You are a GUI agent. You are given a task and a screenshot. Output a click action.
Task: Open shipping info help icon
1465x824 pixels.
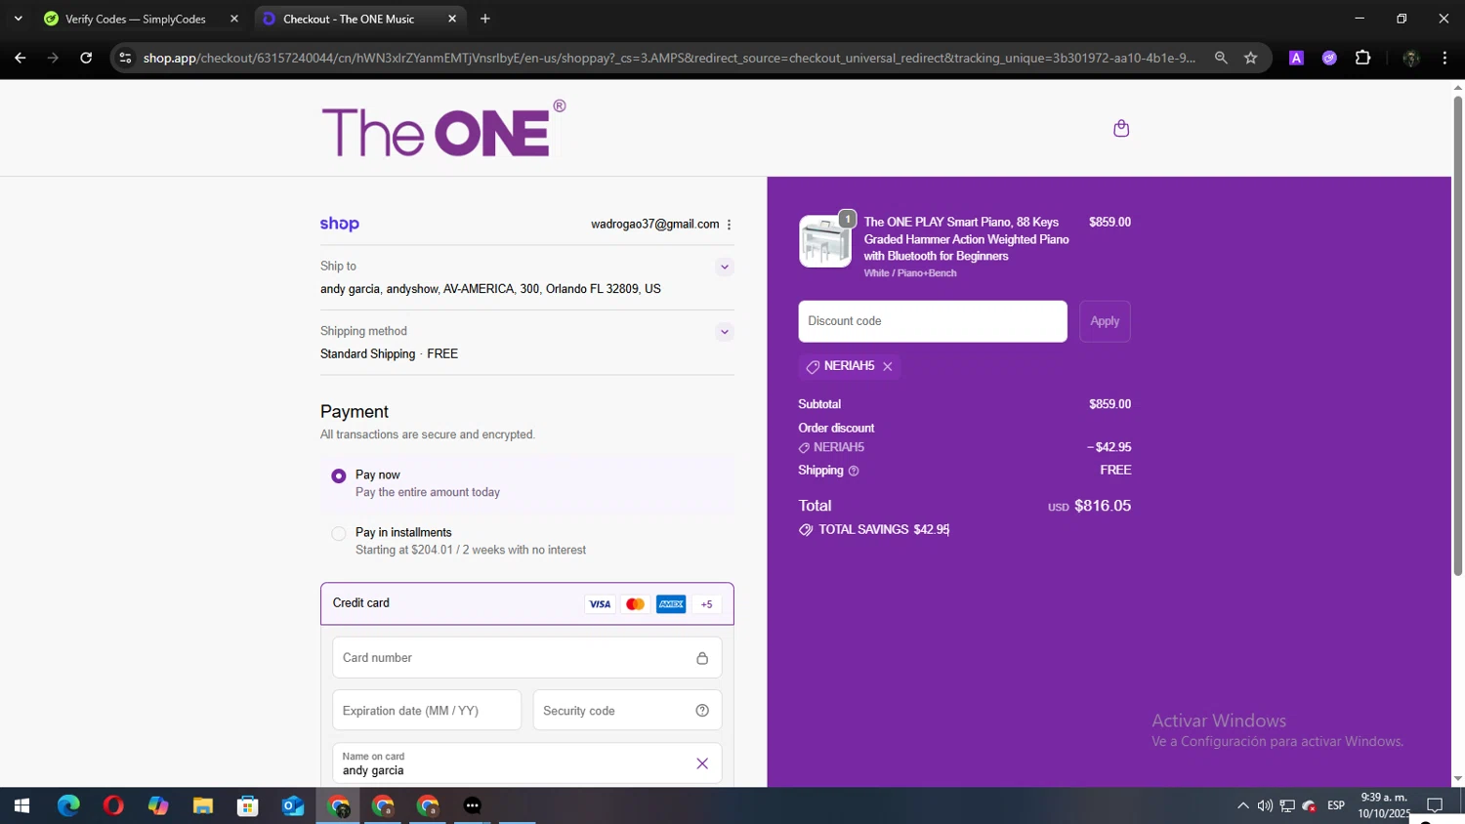(854, 471)
